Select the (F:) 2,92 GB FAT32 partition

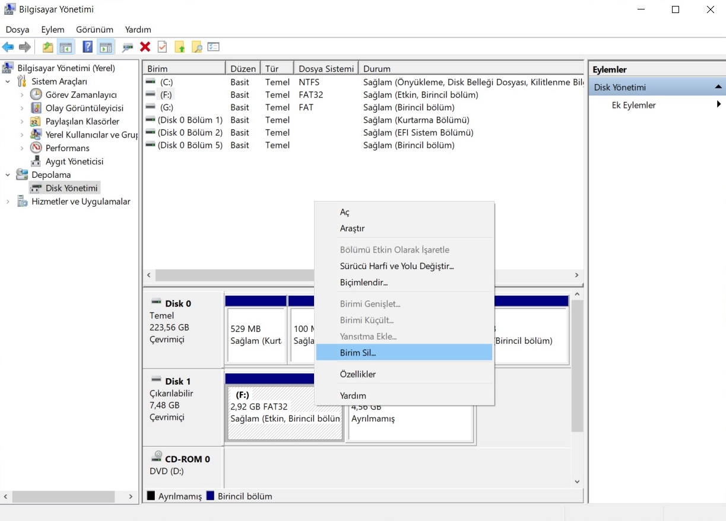284,413
